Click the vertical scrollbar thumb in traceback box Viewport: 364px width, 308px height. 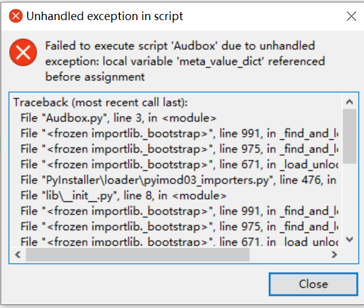[349, 136]
